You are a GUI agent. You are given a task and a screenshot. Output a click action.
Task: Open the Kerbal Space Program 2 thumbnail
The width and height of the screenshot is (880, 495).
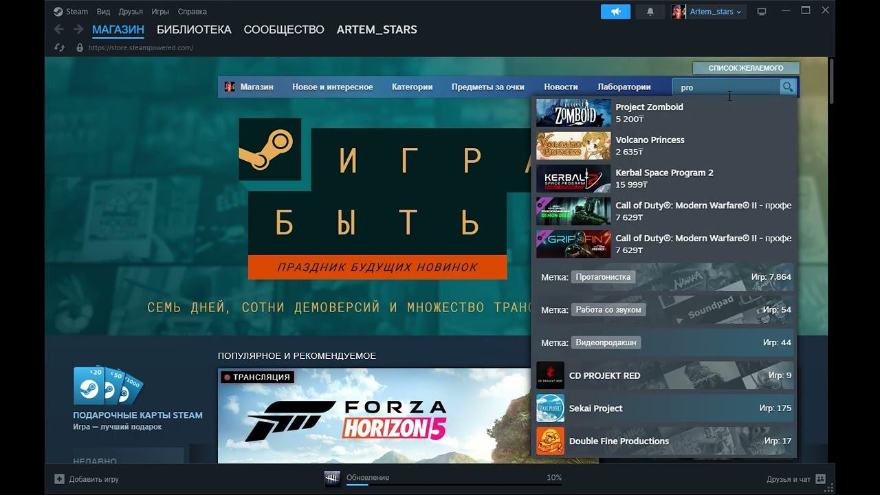(573, 179)
